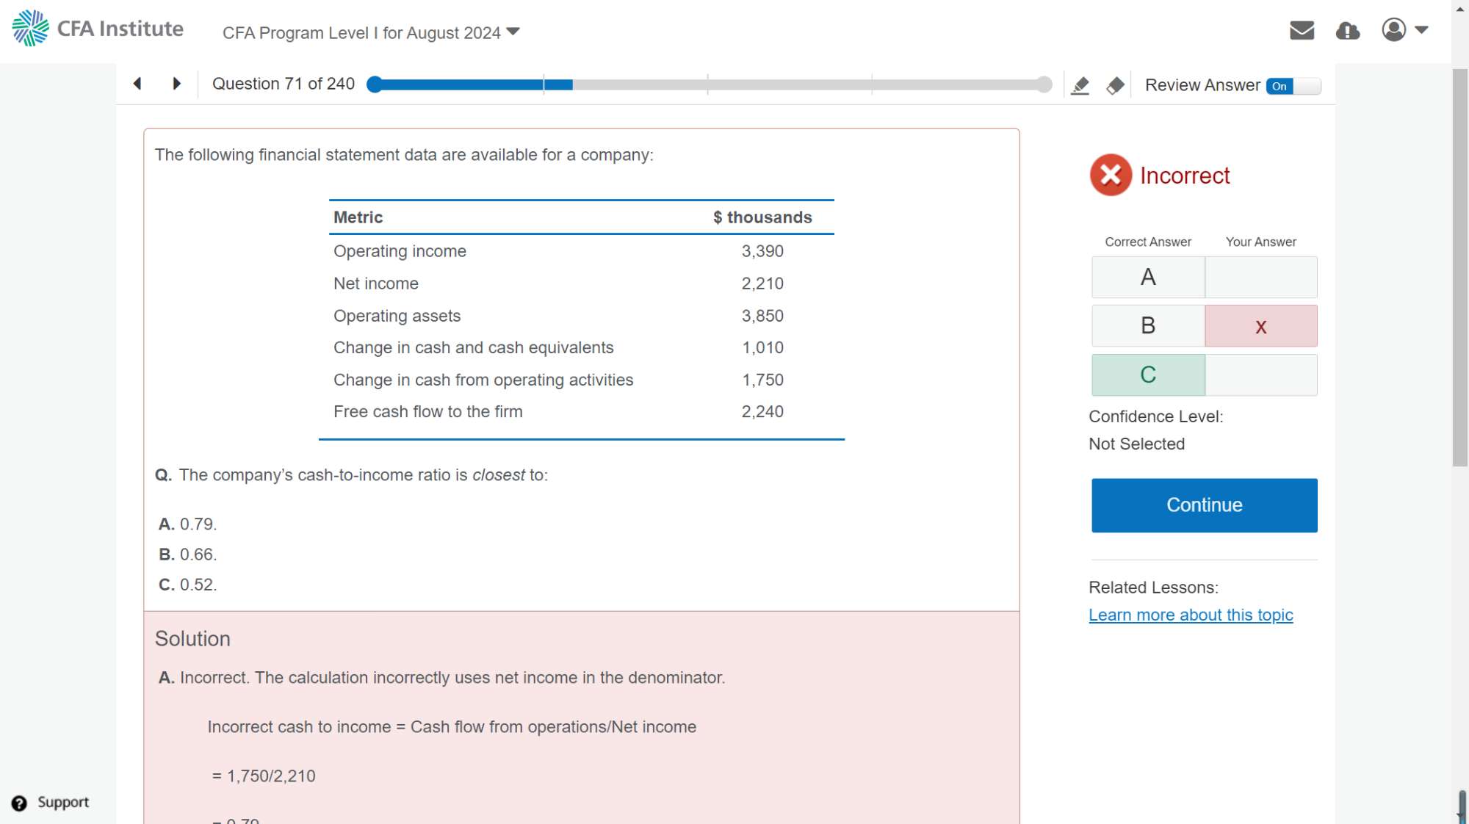Select answer choice C. 0.52
Viewport: 1469px width, 824px height.
click(x=188, y=585)
